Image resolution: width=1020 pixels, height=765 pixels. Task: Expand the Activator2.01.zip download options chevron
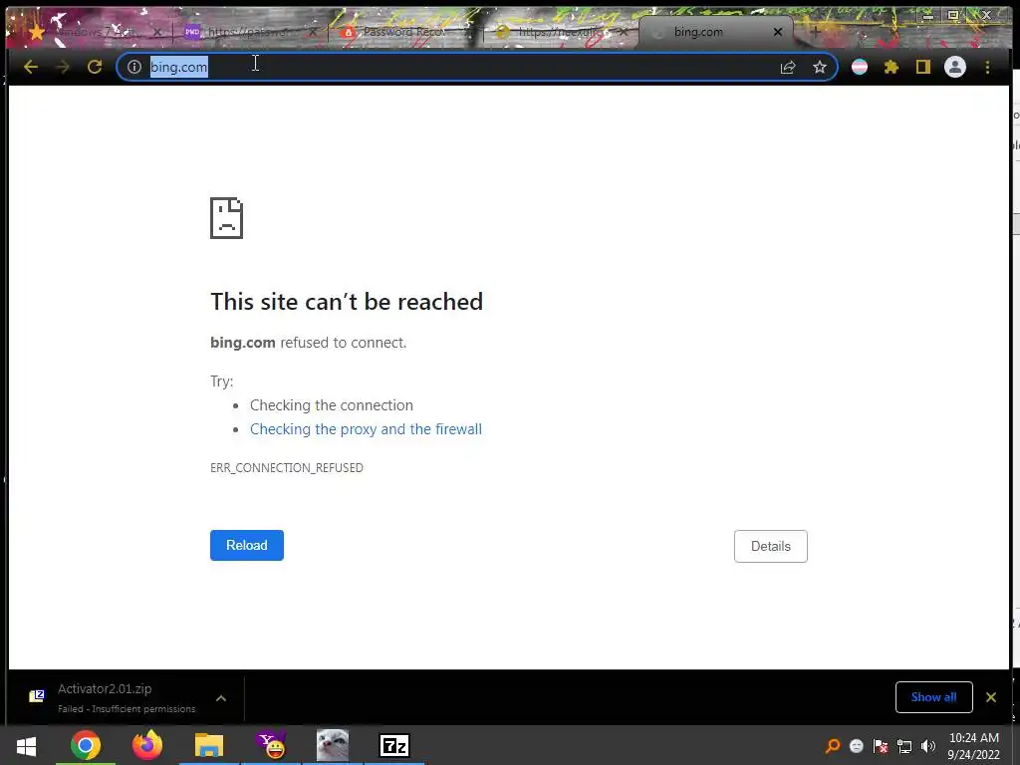pyautogui.click(x=221, y=698)
